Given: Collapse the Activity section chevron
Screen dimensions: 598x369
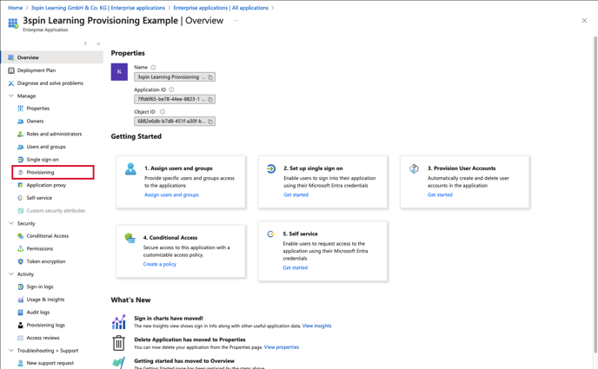Looking at the screenshot, I should coord(11,273).
